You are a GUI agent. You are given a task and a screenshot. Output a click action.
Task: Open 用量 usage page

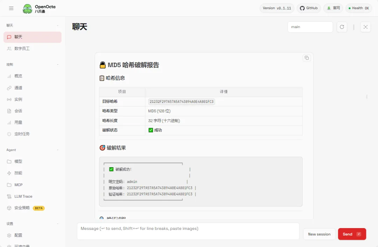coord(33,122)
